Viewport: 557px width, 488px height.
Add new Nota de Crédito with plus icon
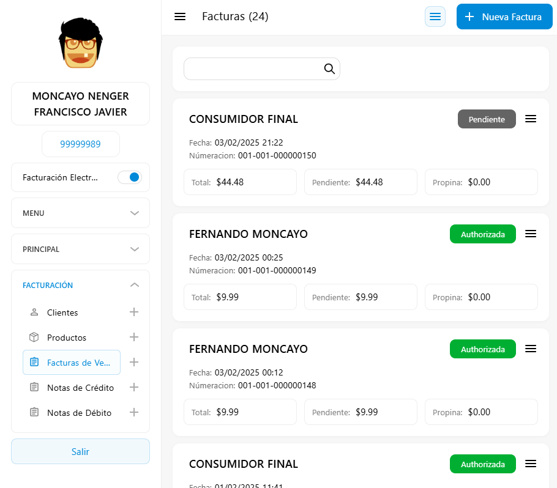pos(134,387)
